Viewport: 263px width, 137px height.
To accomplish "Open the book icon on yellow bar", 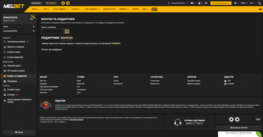I will (x=260, y=9).
